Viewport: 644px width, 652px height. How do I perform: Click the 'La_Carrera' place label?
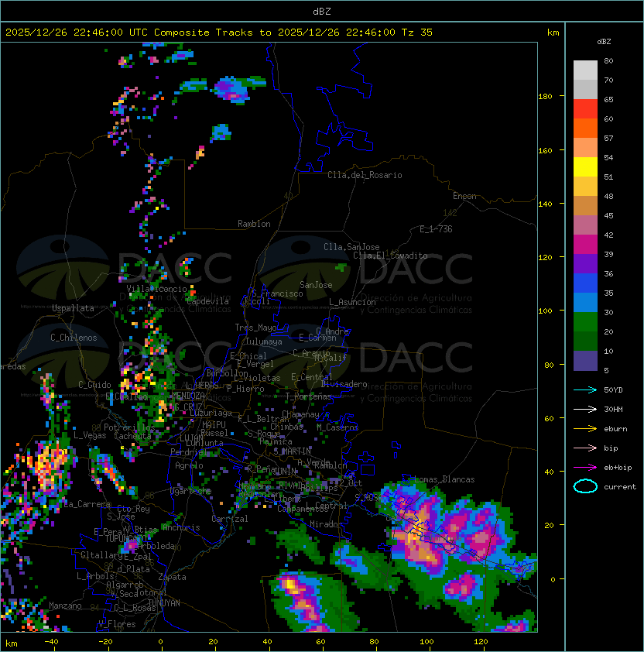pyautogui.click(x=87, y=504)
